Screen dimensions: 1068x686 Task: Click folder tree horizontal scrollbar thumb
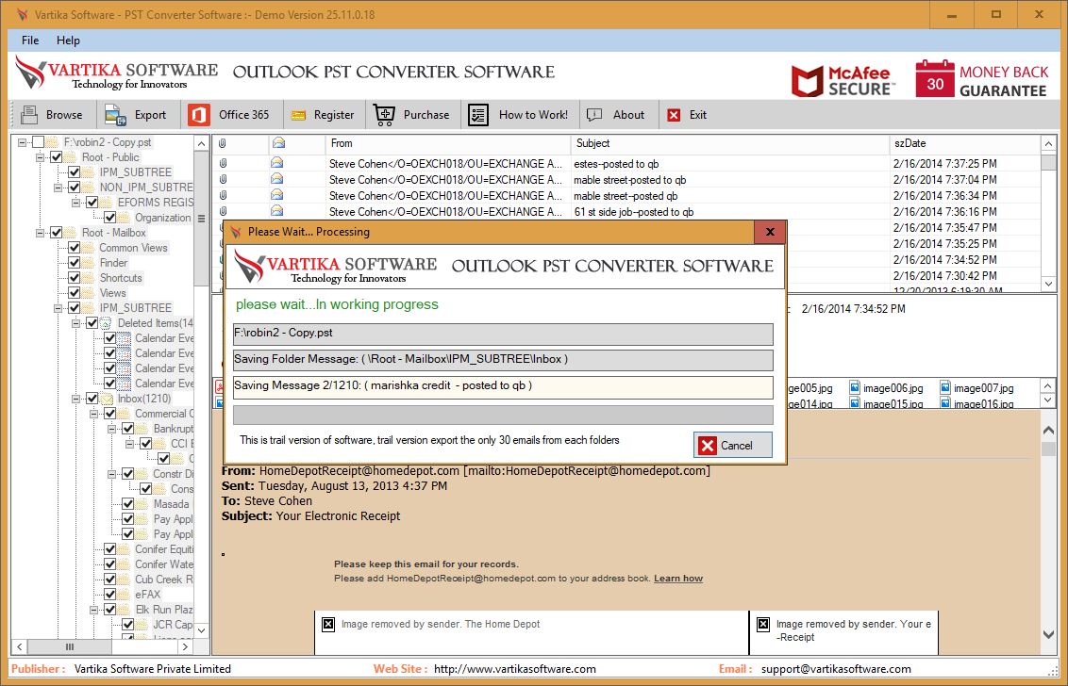click(70, 646)
